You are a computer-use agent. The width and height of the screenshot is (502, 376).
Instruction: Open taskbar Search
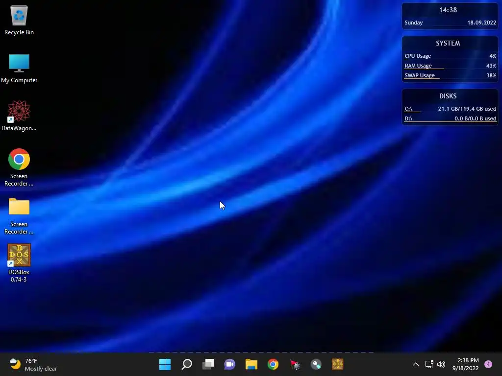pos(187,364)
